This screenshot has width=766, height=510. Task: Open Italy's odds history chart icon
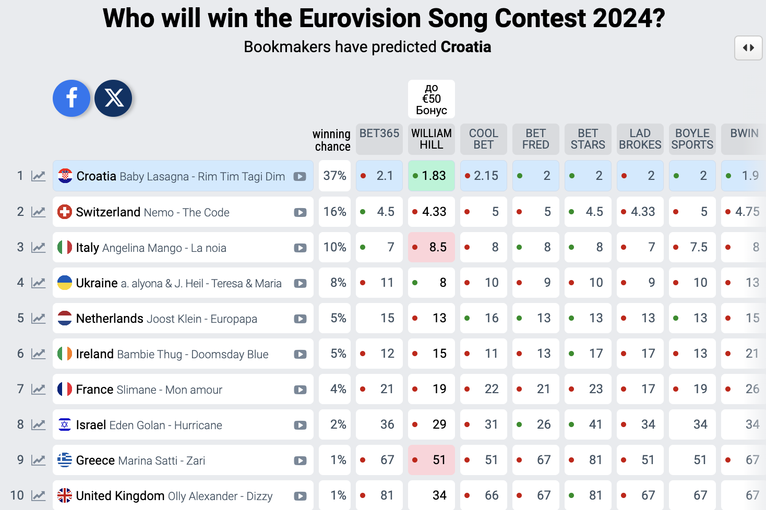click(38, 247)
